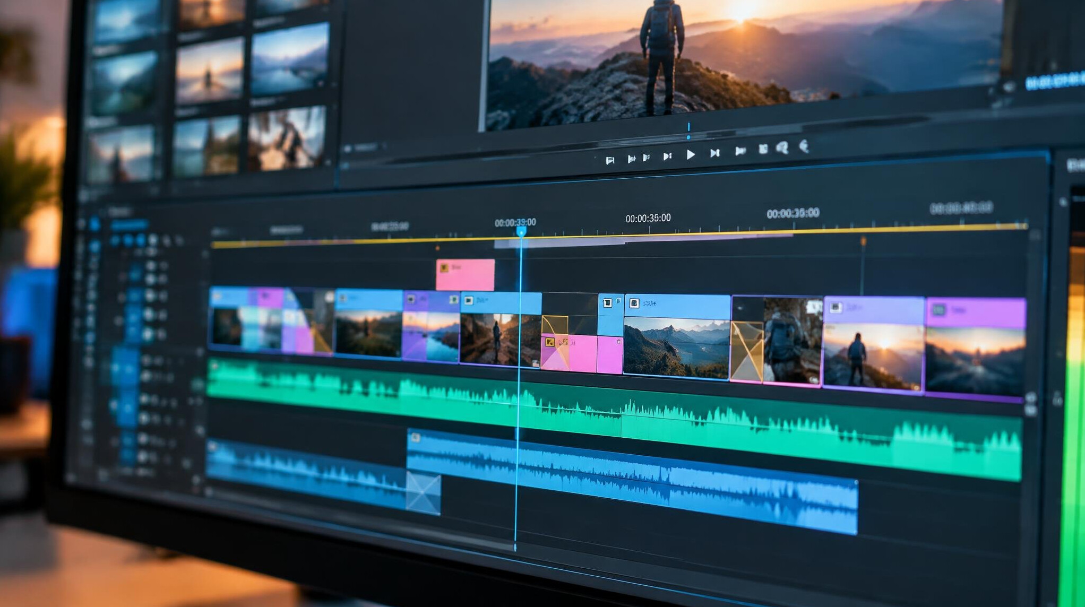
Task: Click the yellow badge icon on the pink graphics clip
Action: (x=550, y=343)
